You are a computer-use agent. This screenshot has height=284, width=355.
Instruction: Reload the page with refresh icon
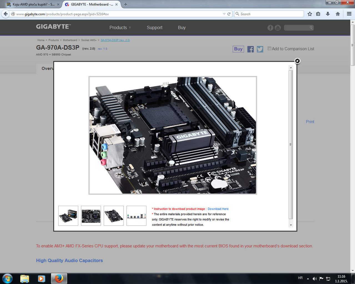[229, 14]
